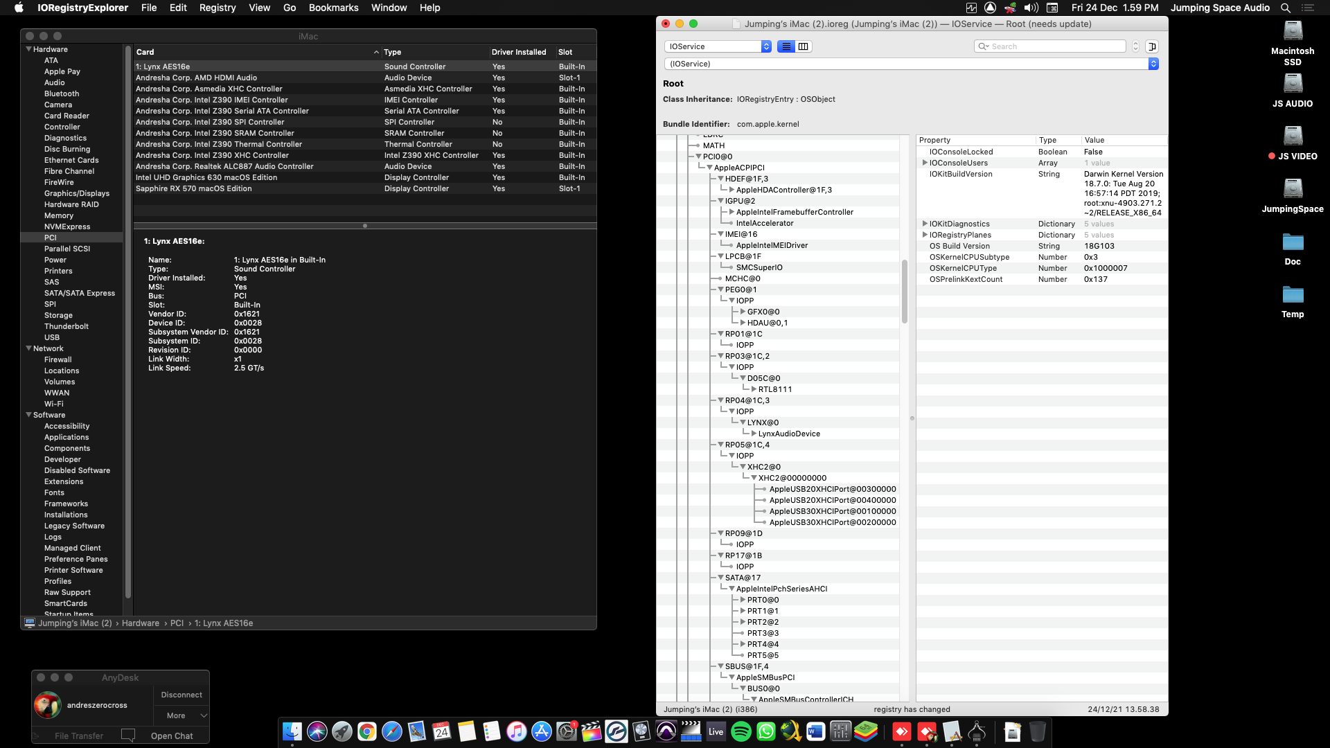This screenshot has width=1330, height=748.
Task: Open BlueStacks from the dock
Action: click(866, 731)
